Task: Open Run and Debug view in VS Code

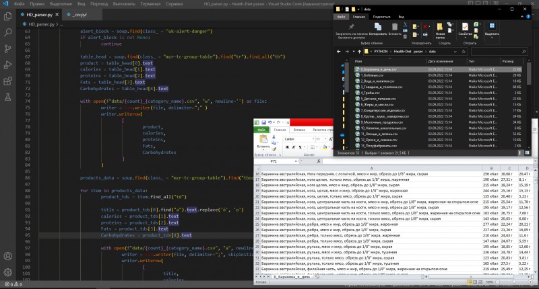Action: pos(7,65)
